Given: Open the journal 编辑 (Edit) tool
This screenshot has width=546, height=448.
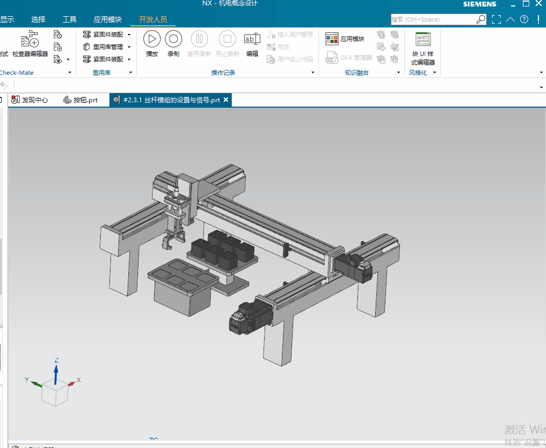Looking at the screenshot, I should click(x=252, y=44).
